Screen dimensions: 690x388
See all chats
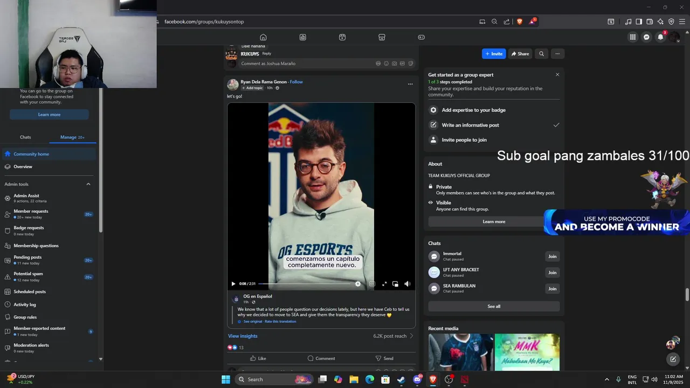coord(494,307)
